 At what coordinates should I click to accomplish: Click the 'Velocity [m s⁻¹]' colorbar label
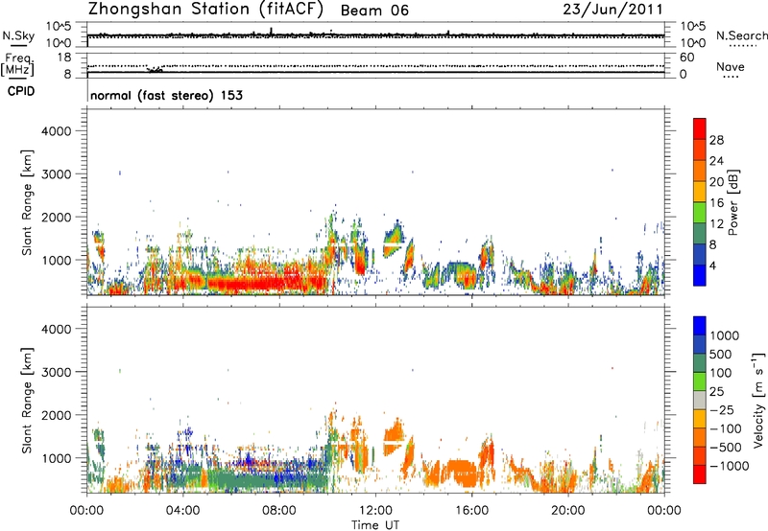[x=758, y=400]
